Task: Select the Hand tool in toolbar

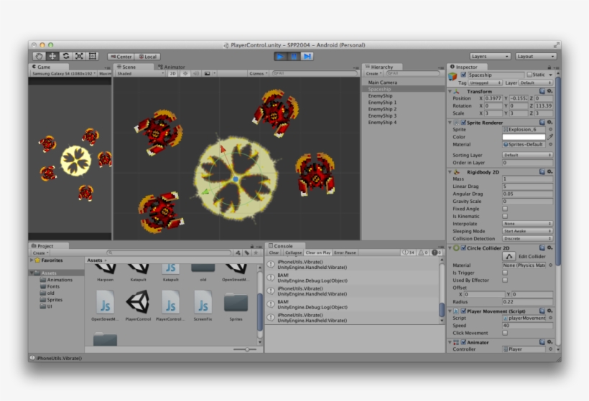Action: click(39, 56)
